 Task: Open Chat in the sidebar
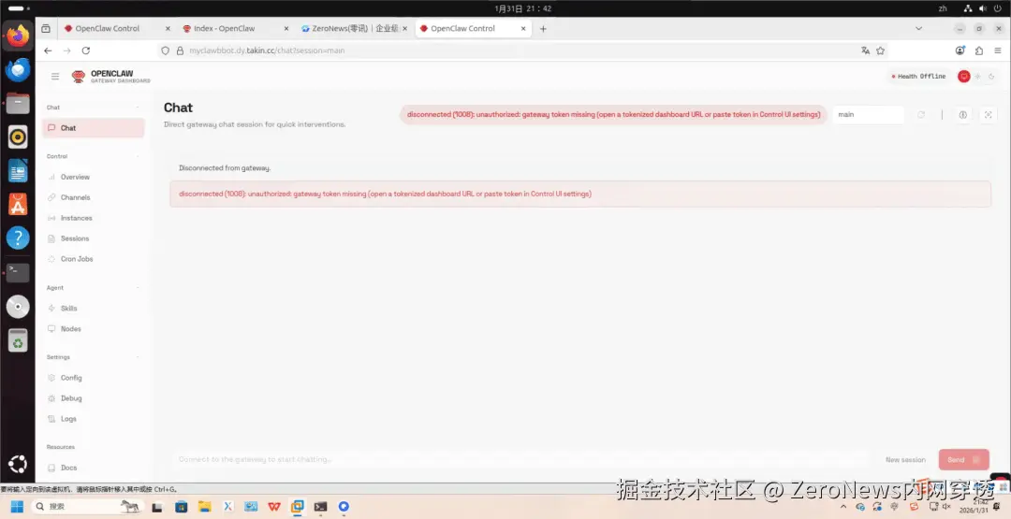click(94, 128)
